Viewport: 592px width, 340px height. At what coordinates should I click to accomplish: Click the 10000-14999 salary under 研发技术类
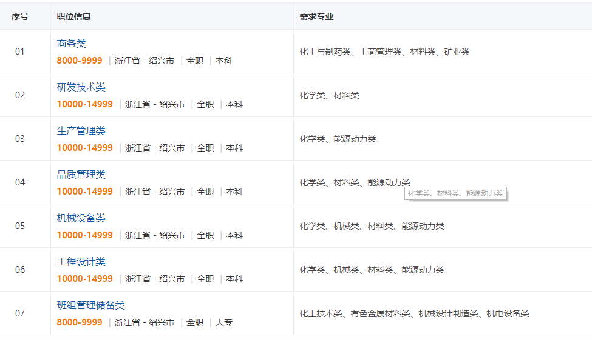(x=85, y=104)
